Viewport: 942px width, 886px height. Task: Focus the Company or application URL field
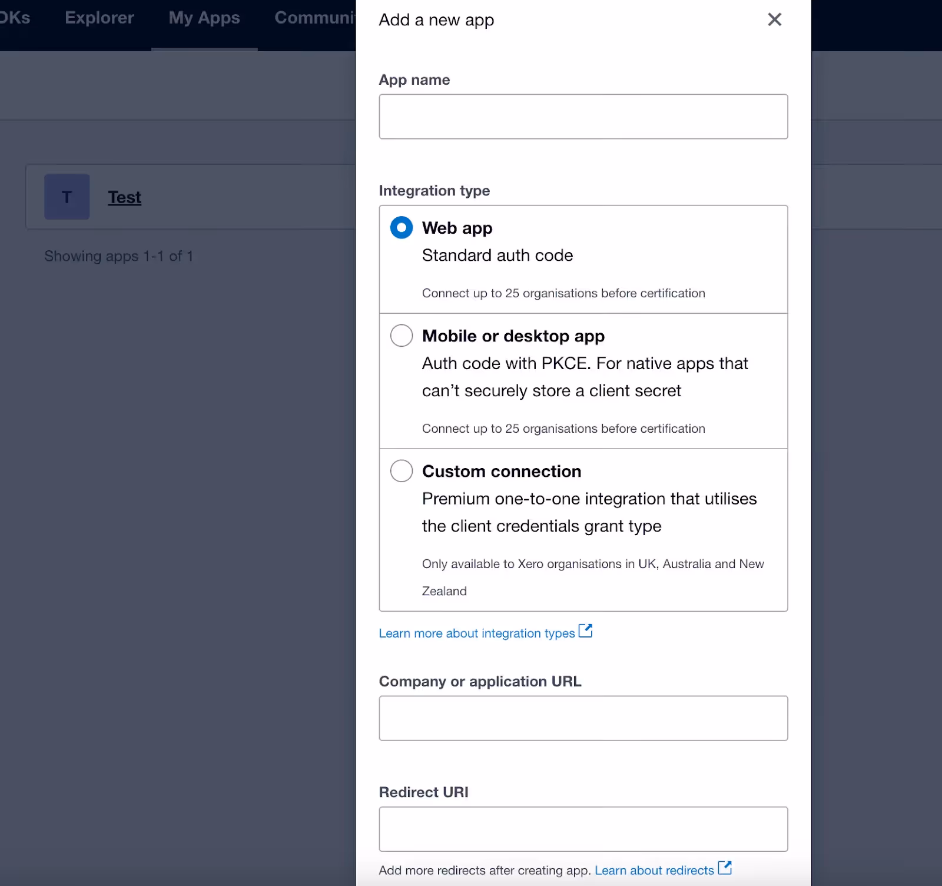click(583, 718)
